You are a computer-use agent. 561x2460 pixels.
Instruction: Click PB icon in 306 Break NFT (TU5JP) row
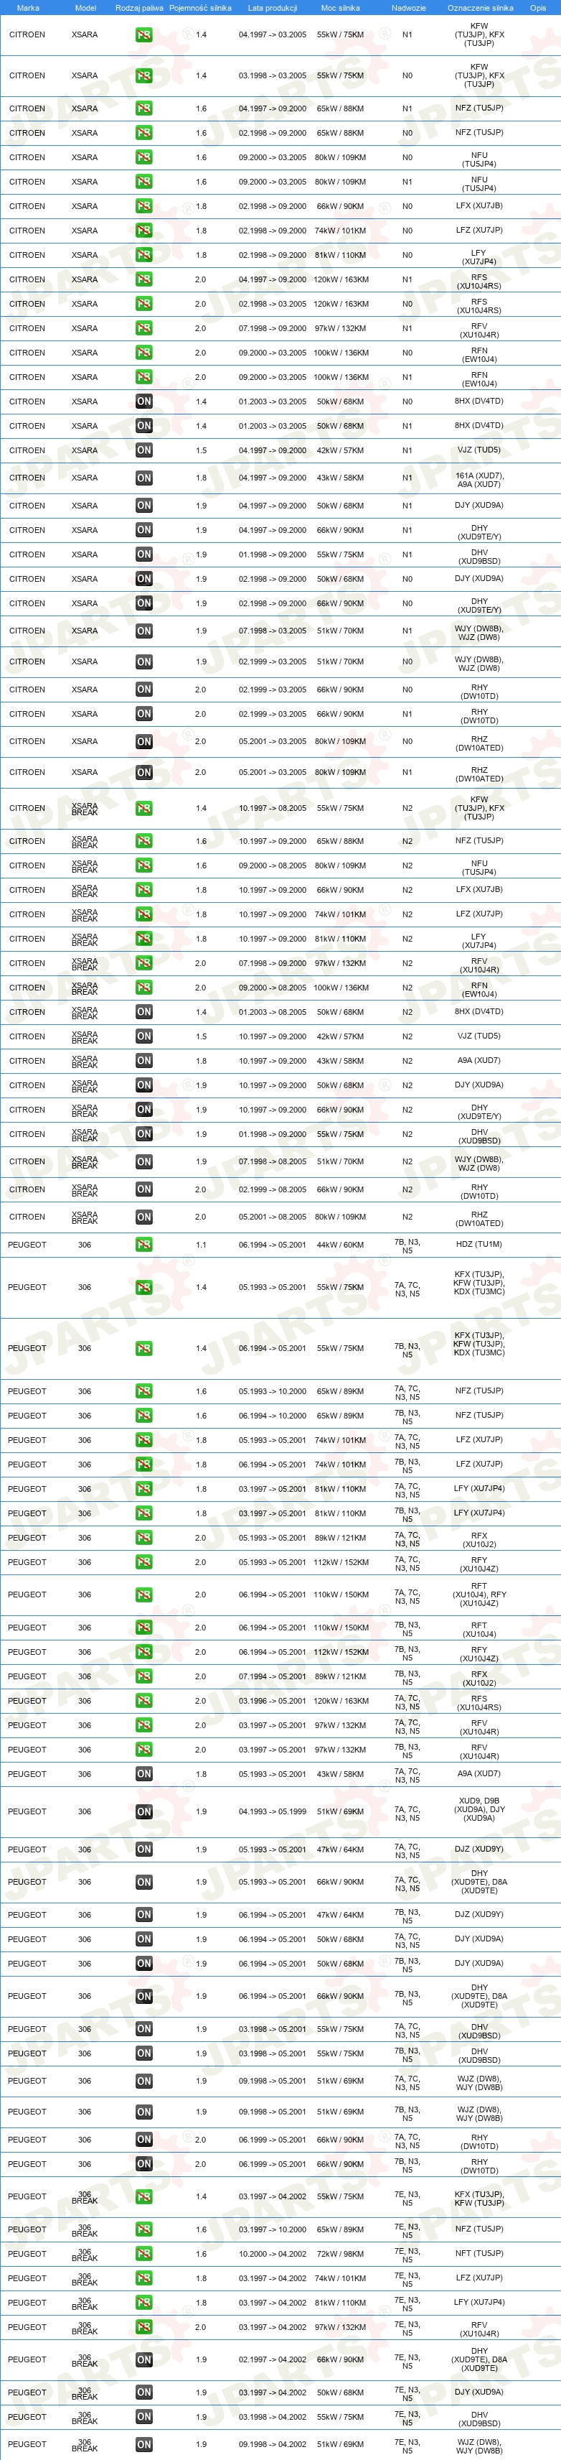tap(144, 2254)
